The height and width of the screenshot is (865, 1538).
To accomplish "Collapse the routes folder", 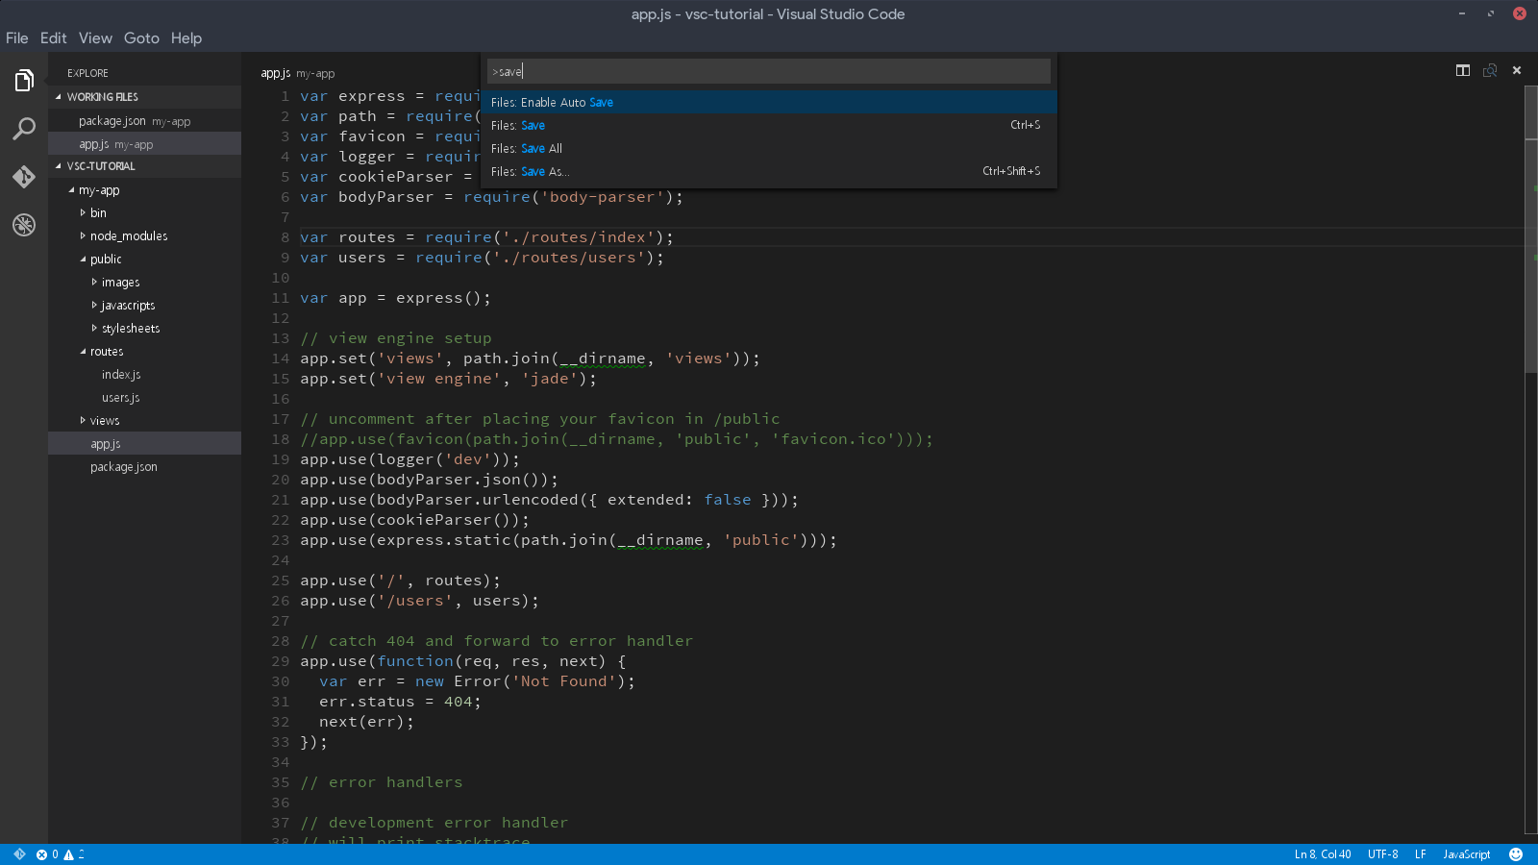I will click(x=144, y=352).
